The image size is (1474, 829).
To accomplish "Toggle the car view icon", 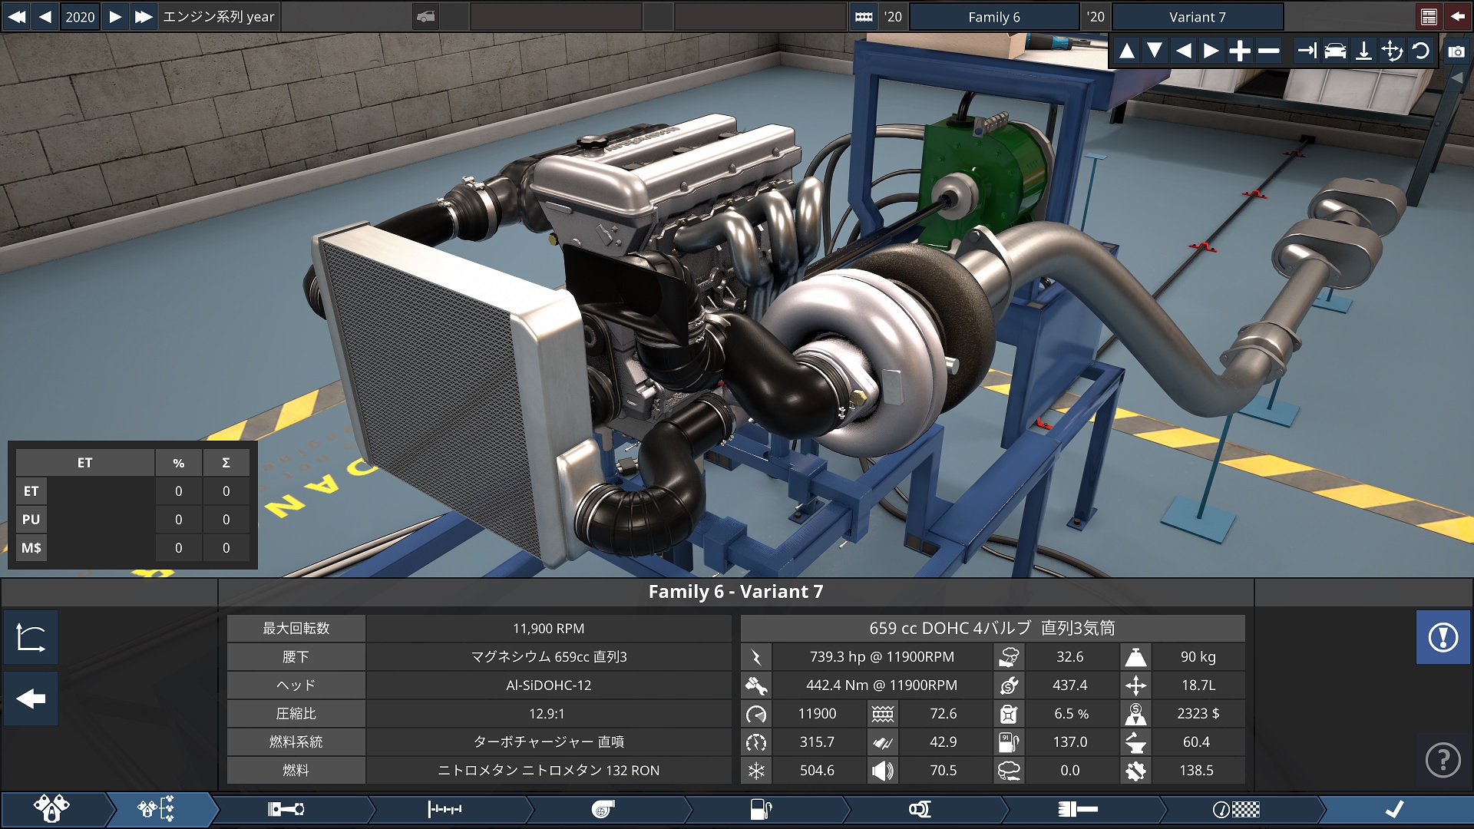I will [x=1335, y=51].
